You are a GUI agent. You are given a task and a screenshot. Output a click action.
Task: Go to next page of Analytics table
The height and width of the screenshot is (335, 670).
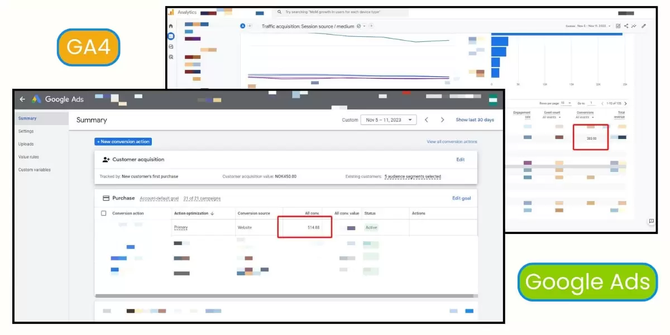point(625,103)
